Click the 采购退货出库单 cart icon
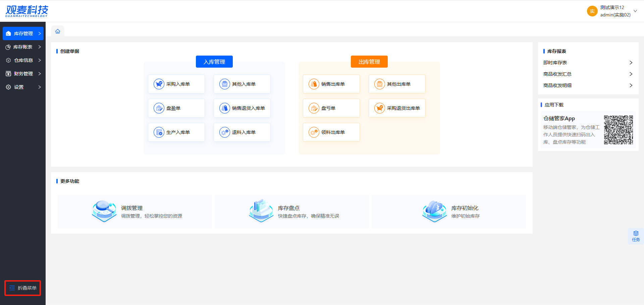The width and height of the screenshot is (644, 305). coord(380,108)
